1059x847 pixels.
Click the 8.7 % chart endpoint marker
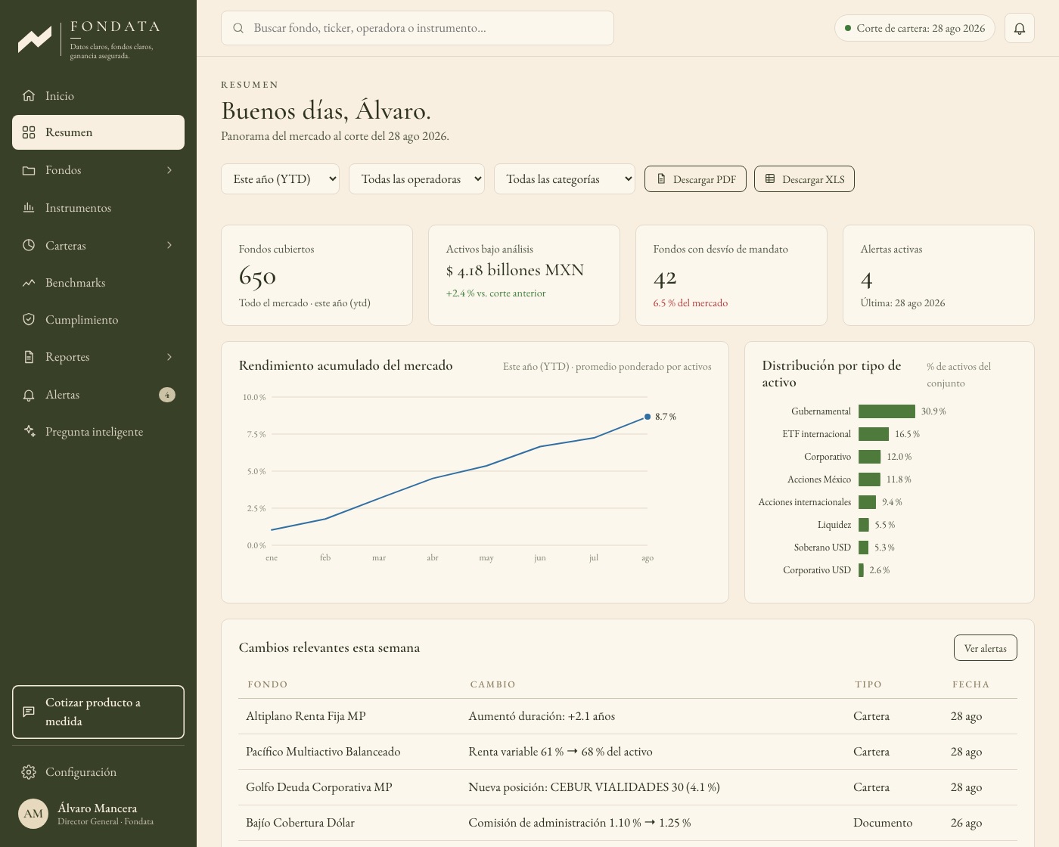[648, 417]
